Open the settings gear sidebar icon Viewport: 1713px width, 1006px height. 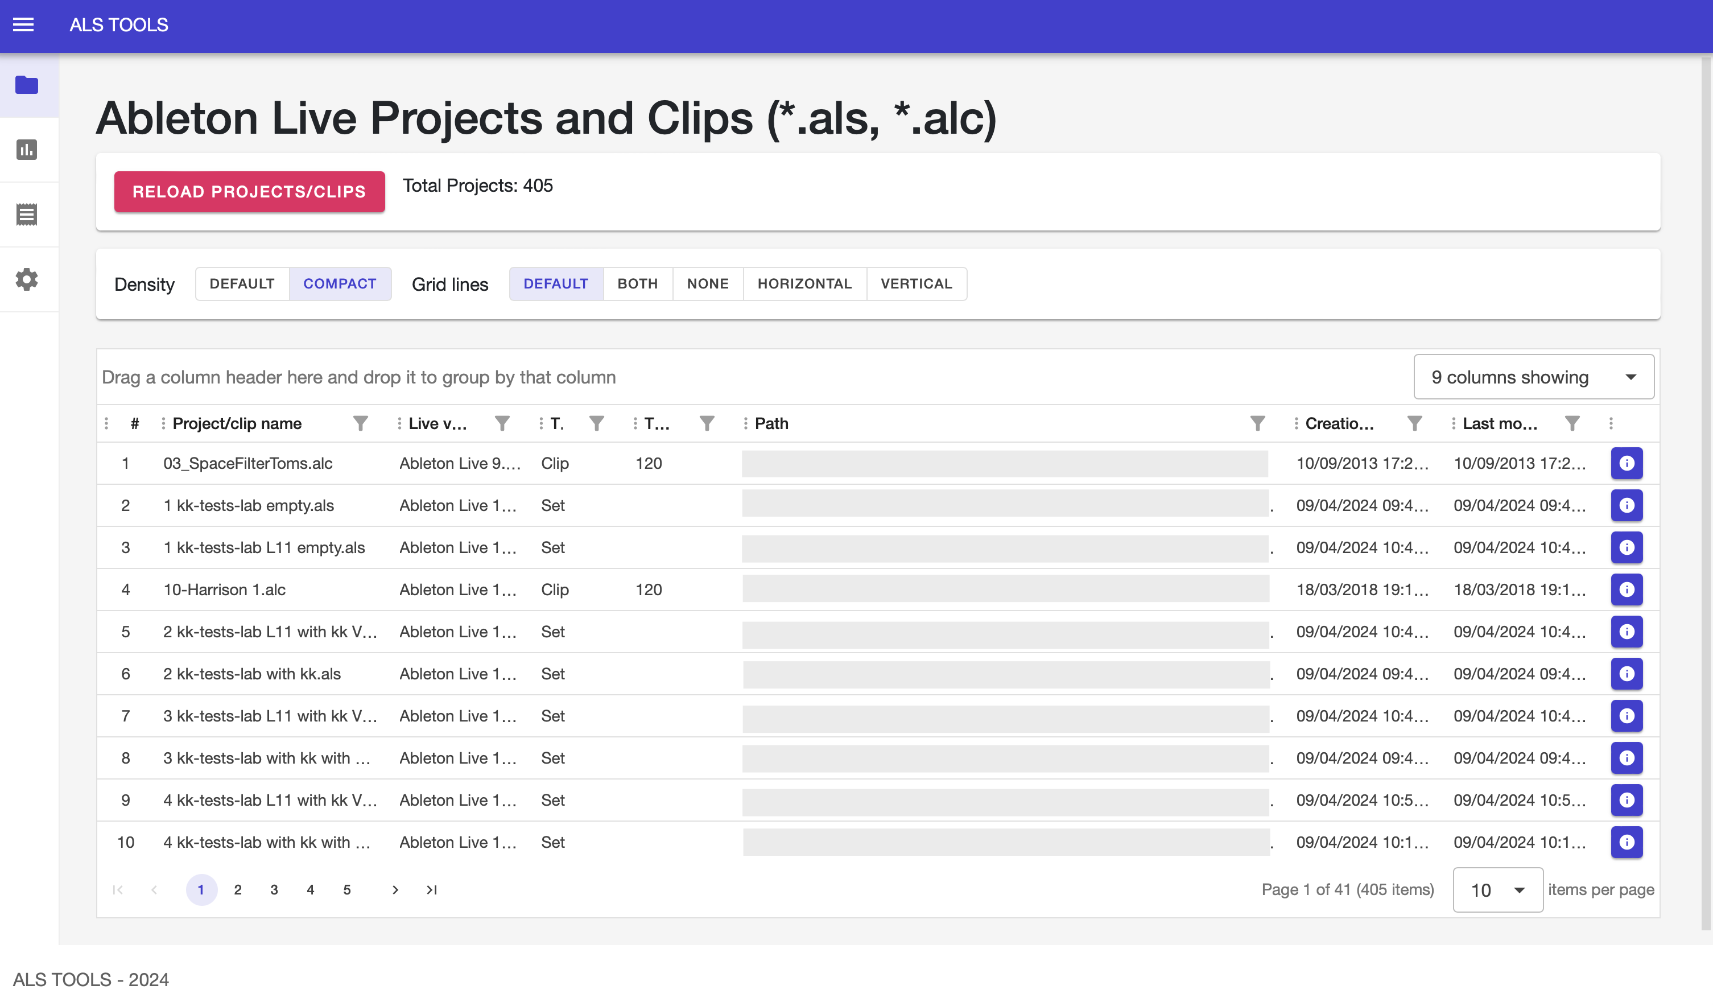pos(27,279)
